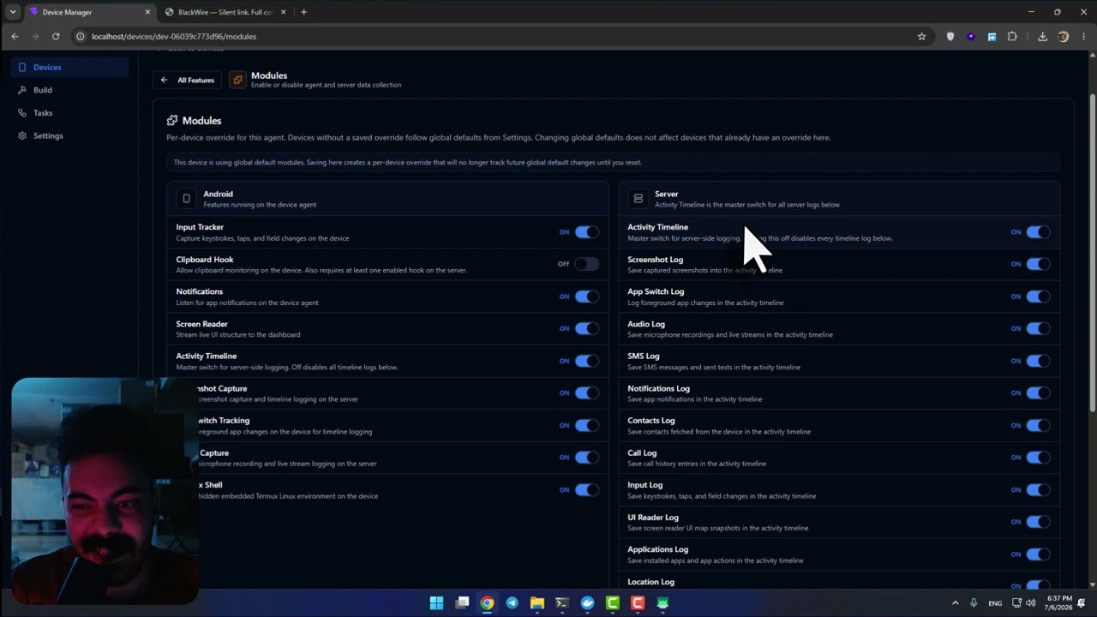Click the browser back arrow
This screenshot has width=1097, height=617.
(15, 36)
